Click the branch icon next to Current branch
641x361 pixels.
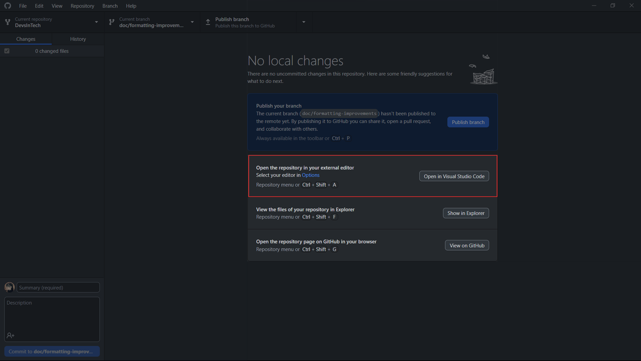112,22
